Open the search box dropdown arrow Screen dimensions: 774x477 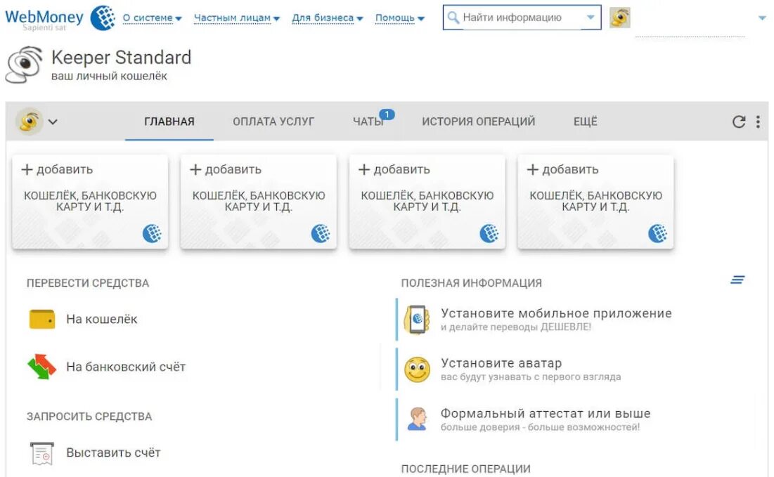pos(591,18)
